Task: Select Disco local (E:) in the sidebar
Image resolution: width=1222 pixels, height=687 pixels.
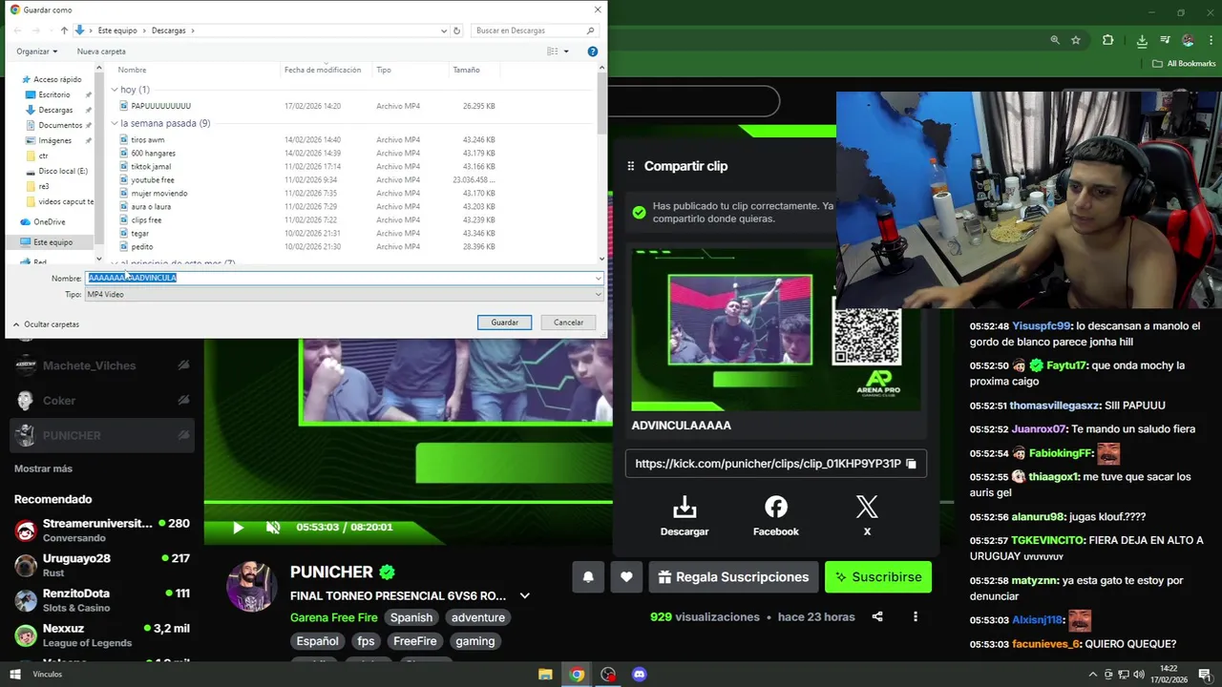Action: coord(63,171)
